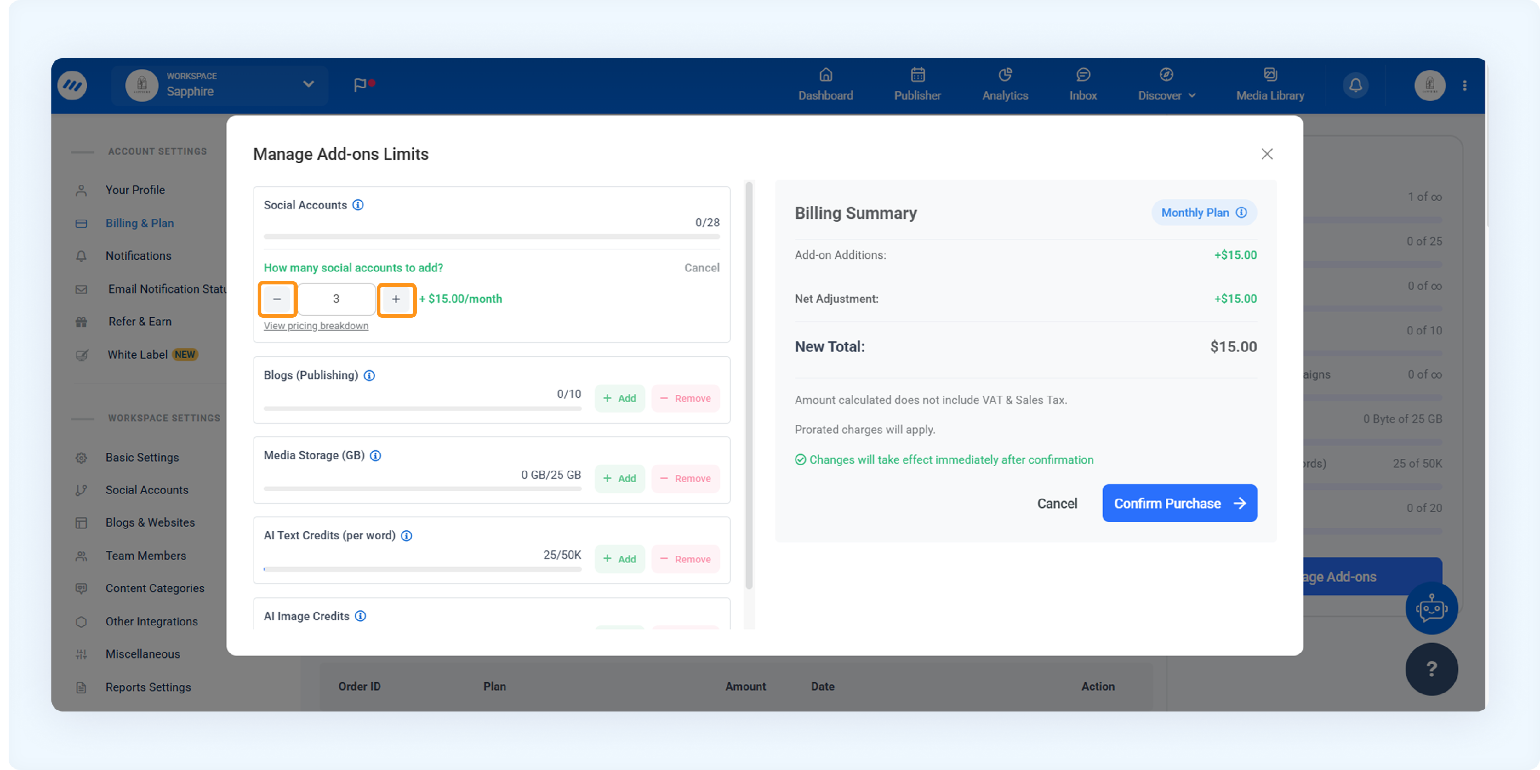Open the Inbox tab
The image size is (1540, 770).
(x=1083, y=85)
